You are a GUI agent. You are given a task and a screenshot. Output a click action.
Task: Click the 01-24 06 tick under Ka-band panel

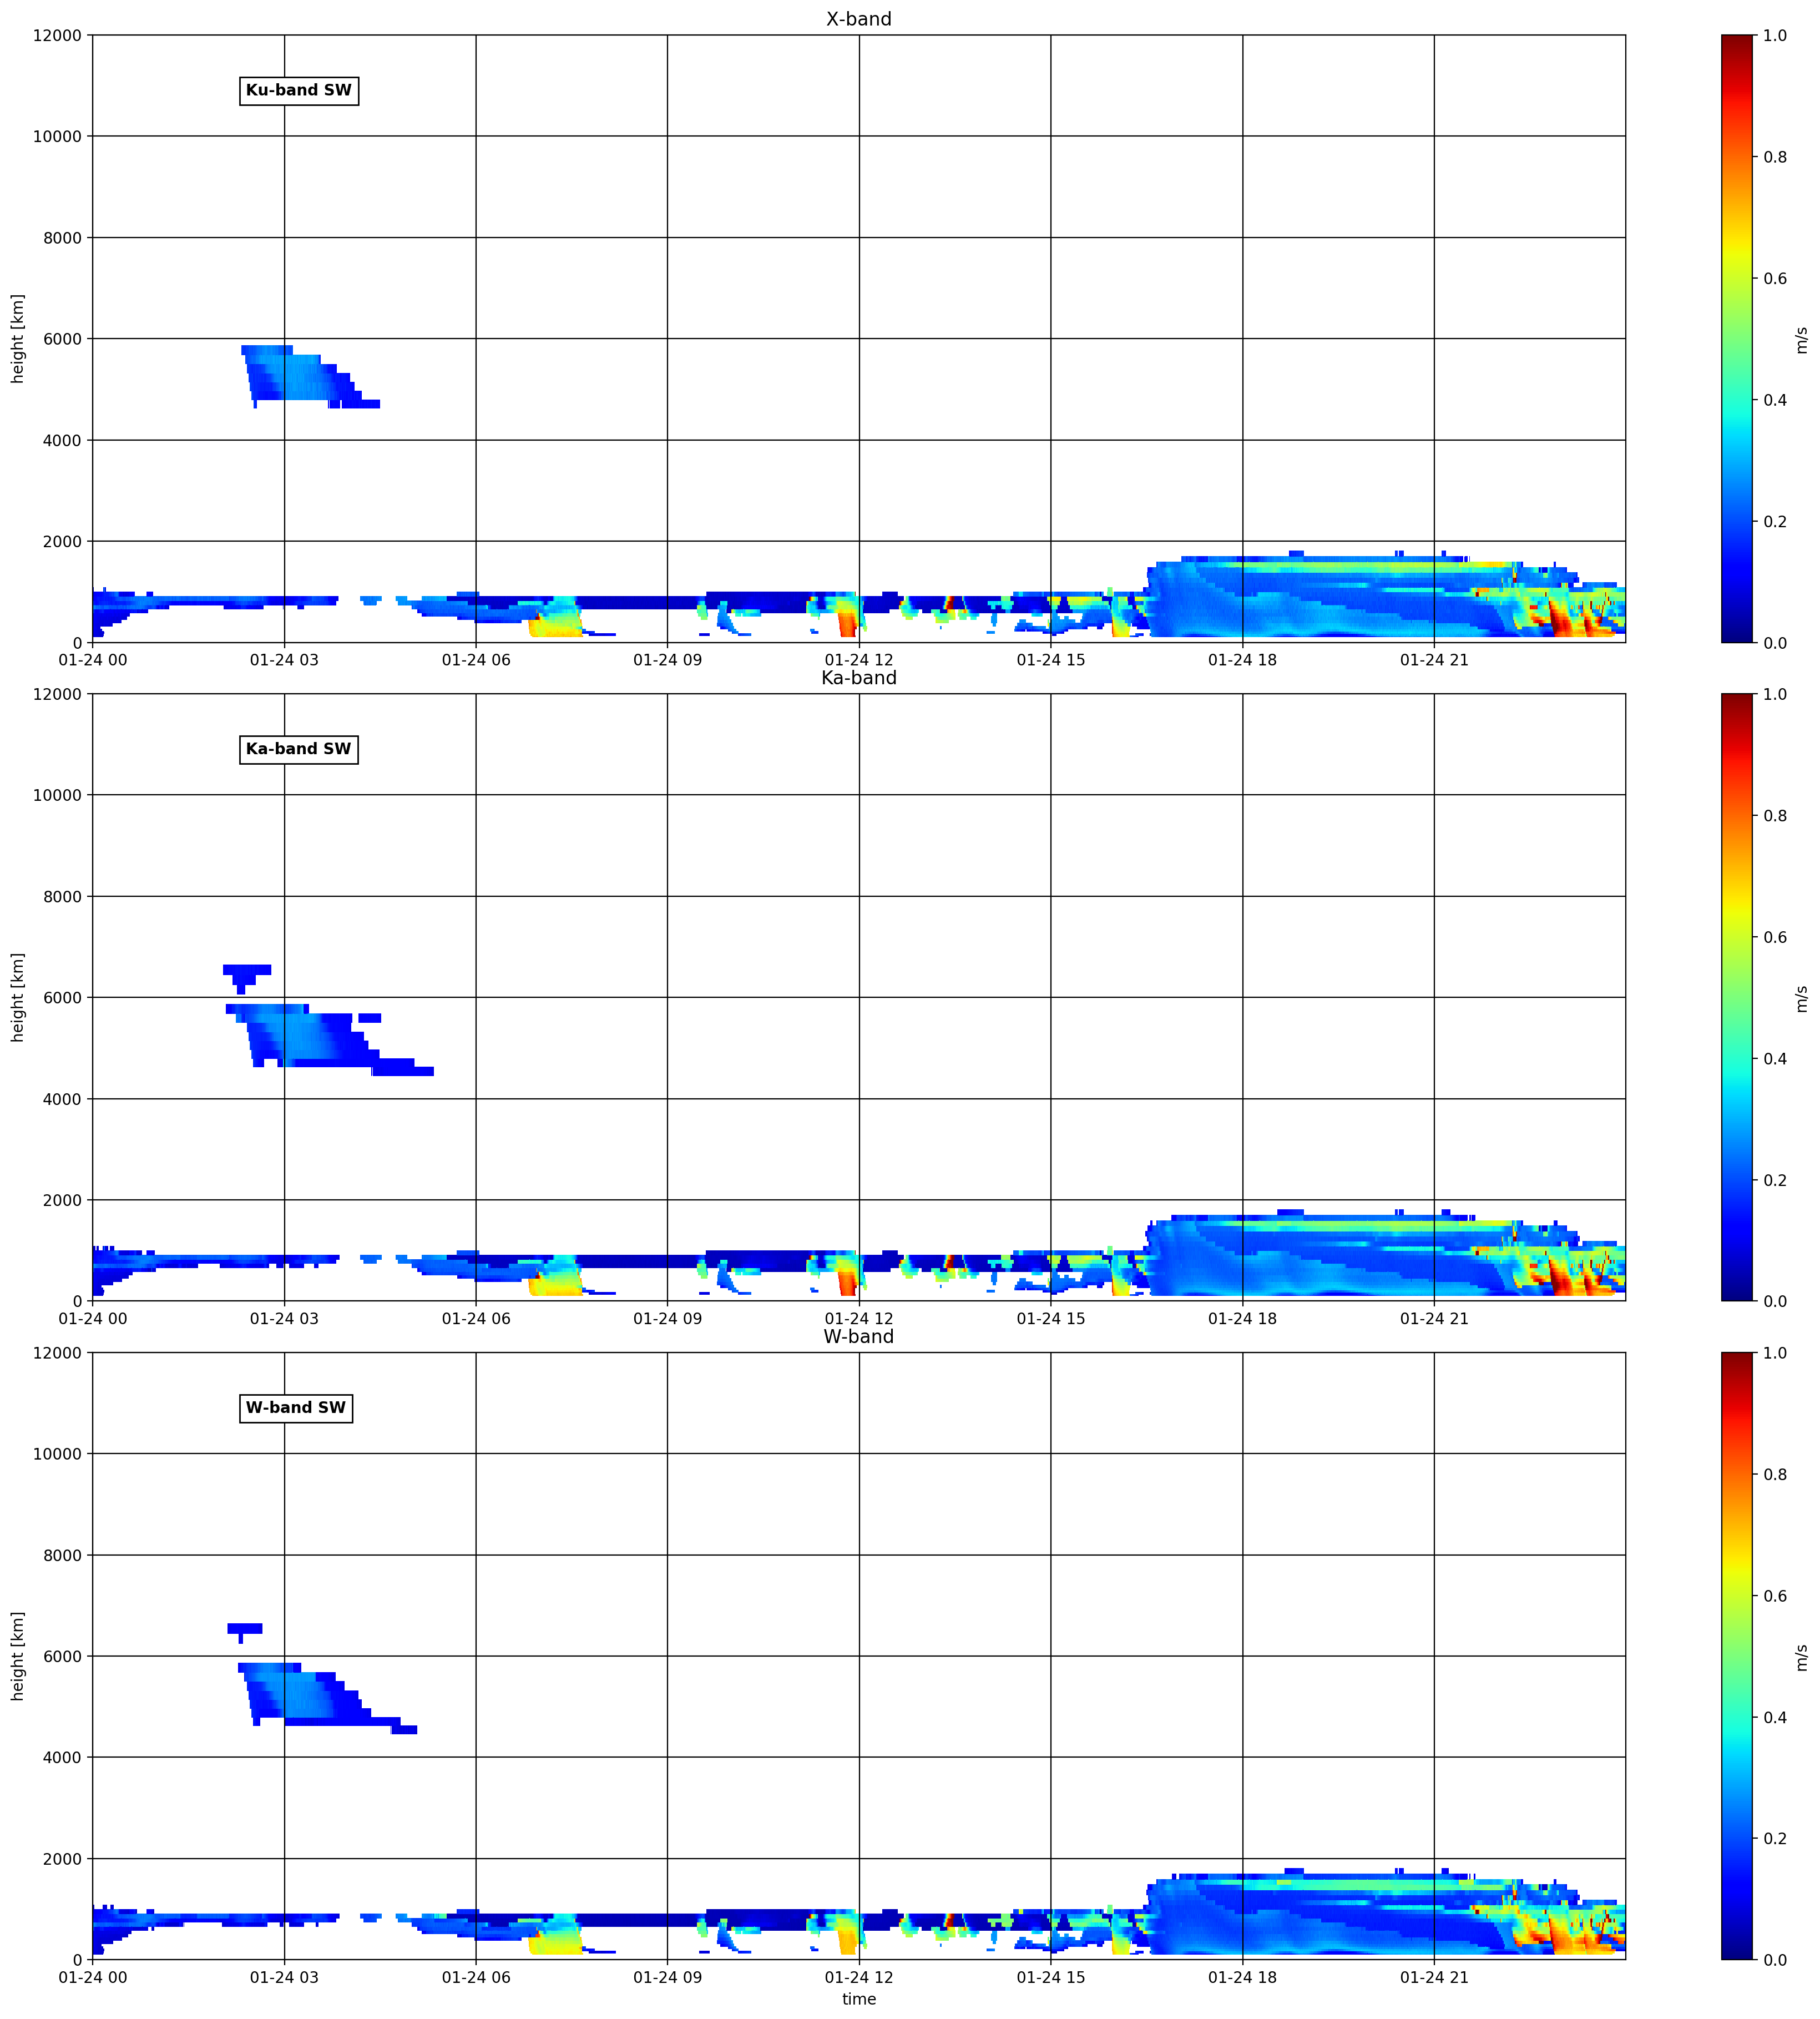(x=476, y=1320)
